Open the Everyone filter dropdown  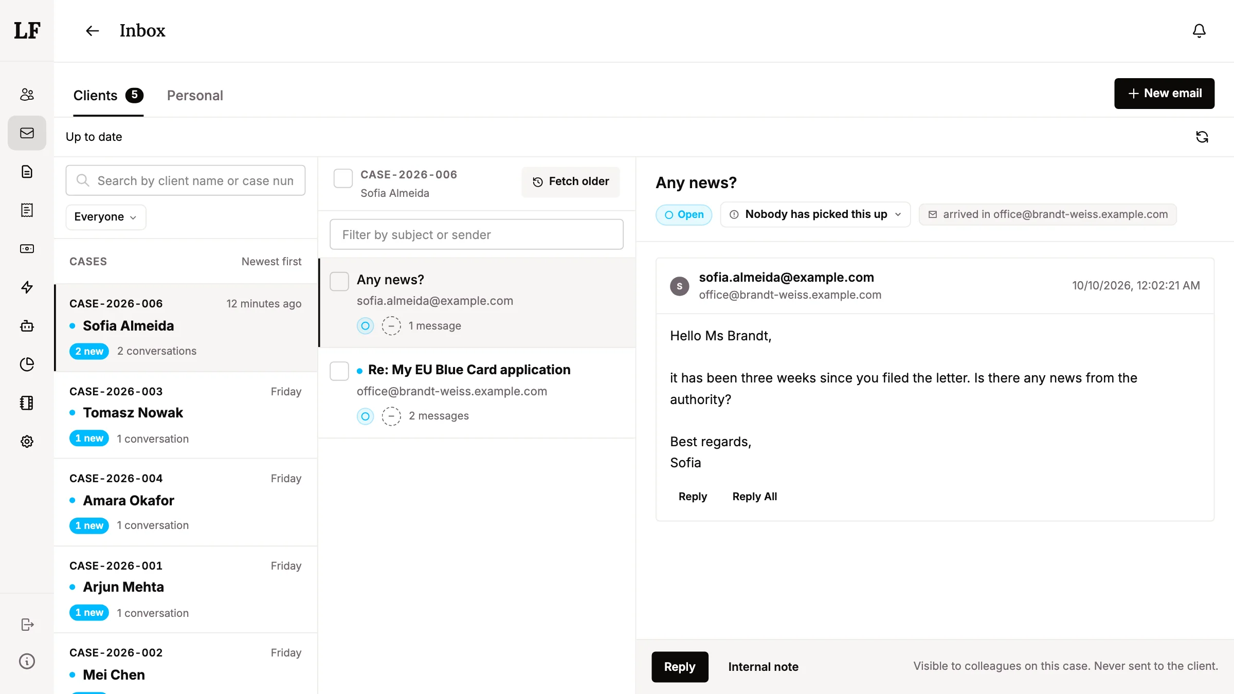pos(105,217)
